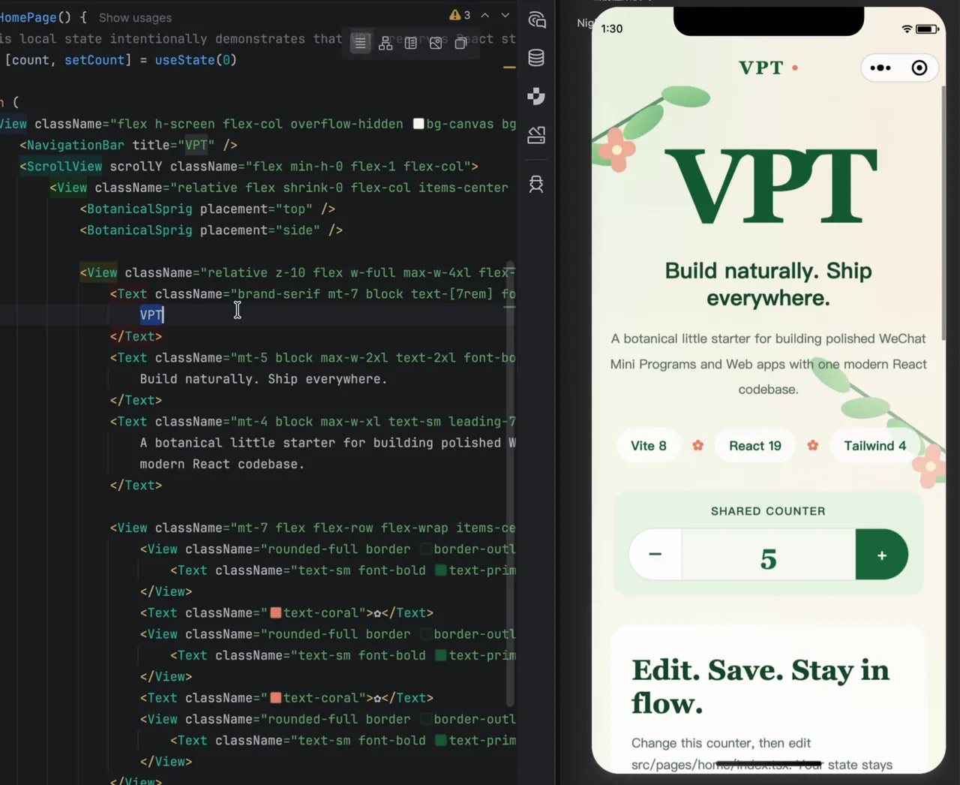Click the simulator clock showing 1:30
The height and width of the screenshot is (785, 960).
[612, 29]
